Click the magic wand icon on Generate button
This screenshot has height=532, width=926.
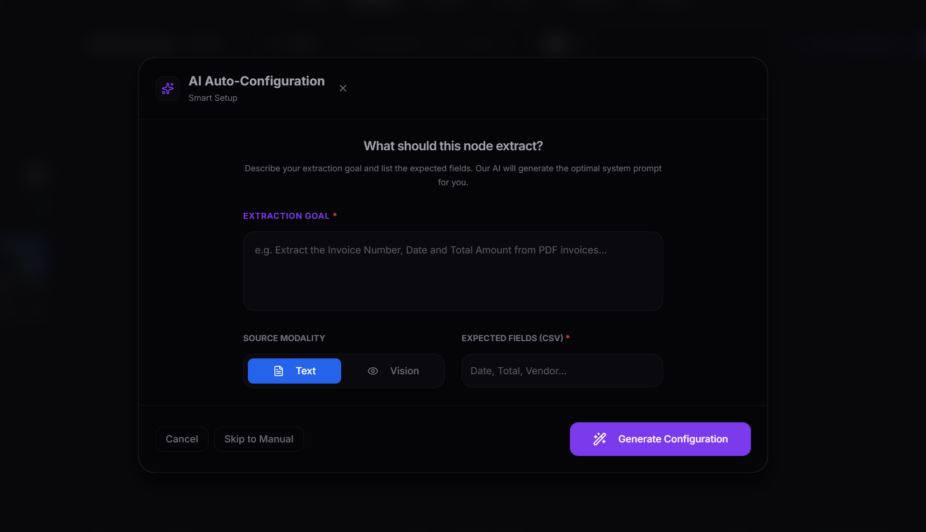600,439
